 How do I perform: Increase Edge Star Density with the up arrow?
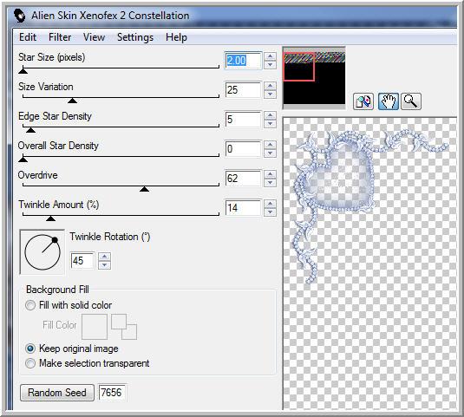270,115
